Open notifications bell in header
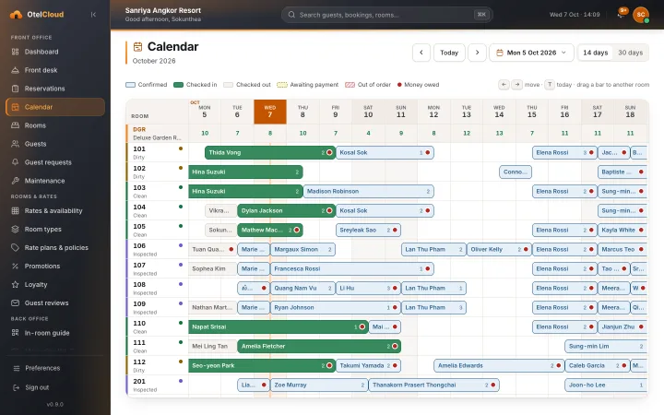The height and width of the screenshot is (415, 664). pos(621,15)
